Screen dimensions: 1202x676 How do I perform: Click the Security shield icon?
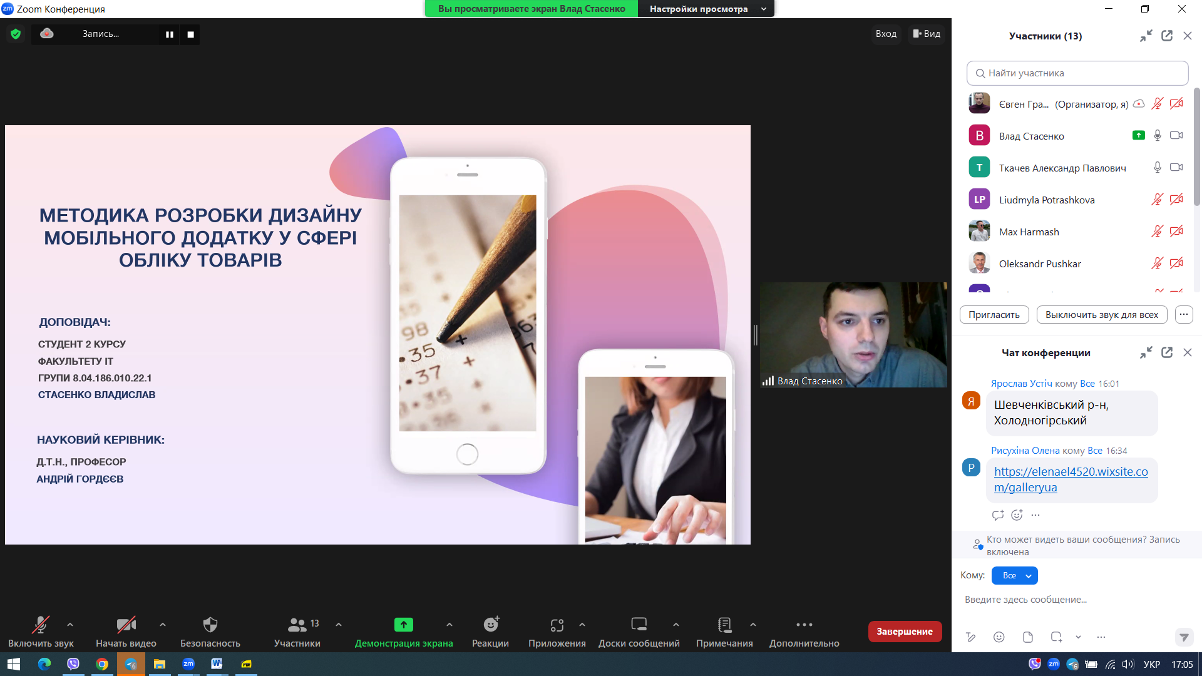(x=210, y=624)
